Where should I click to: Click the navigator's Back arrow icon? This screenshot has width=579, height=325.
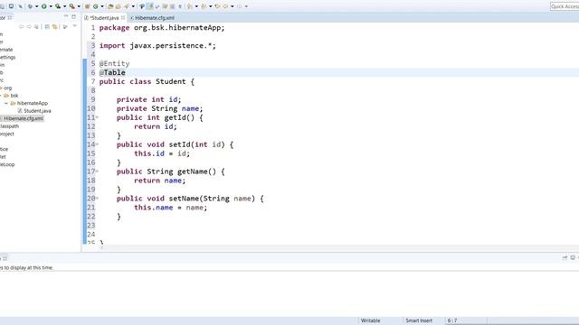coord(21,26)
